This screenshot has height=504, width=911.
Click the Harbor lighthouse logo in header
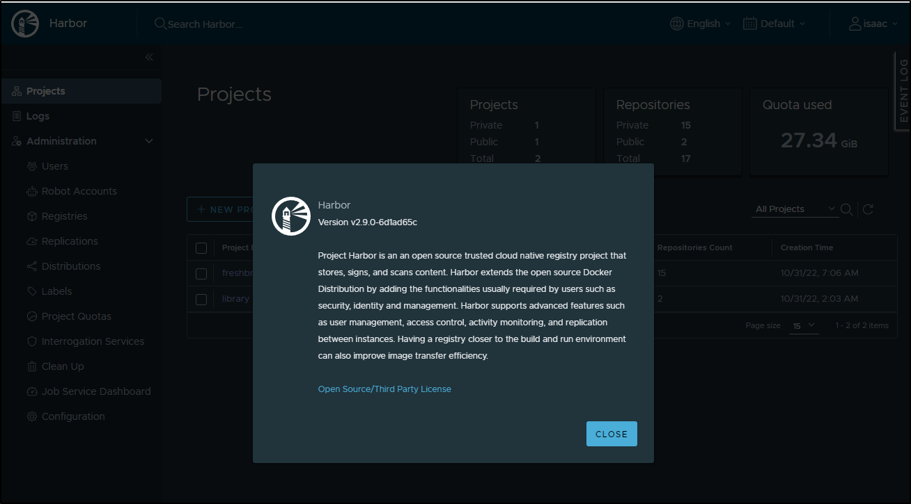point(25,24)
